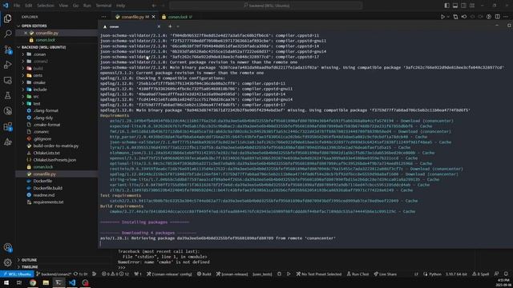Image resolution: width=513 pixels, height=288 pixels.
Task: Open Customize Layout icon in title bar
Action: coord(472,6)
